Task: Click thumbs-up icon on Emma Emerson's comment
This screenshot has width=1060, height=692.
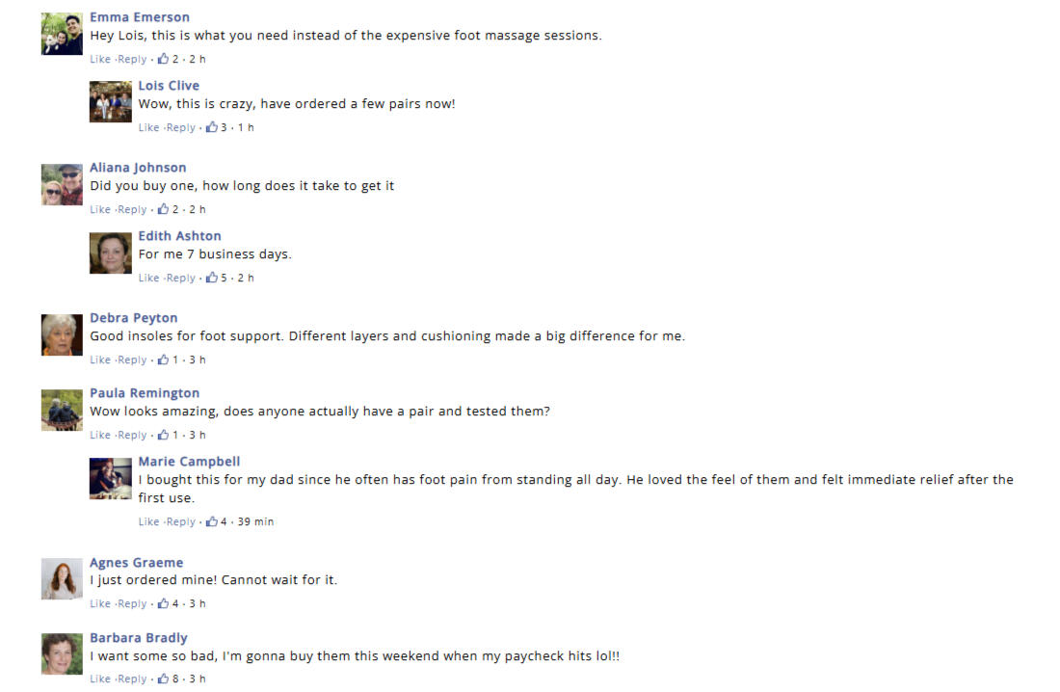Action: 163,59
